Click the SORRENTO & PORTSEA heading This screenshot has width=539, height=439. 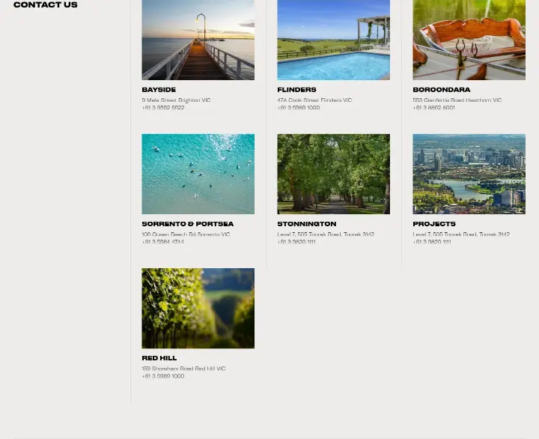pos(188,224)
